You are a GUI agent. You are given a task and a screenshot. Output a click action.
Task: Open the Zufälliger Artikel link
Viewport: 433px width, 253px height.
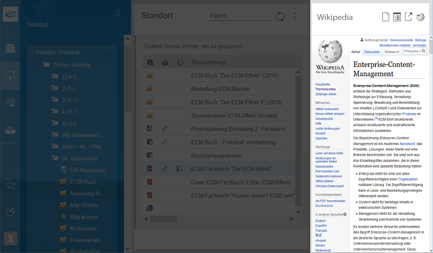[326, 94]
